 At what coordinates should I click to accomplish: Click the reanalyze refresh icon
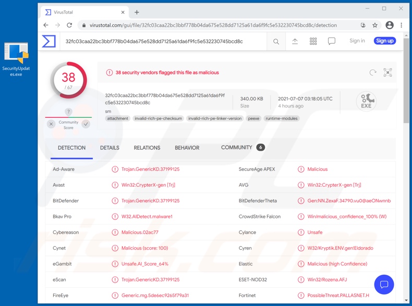[372, 73]
